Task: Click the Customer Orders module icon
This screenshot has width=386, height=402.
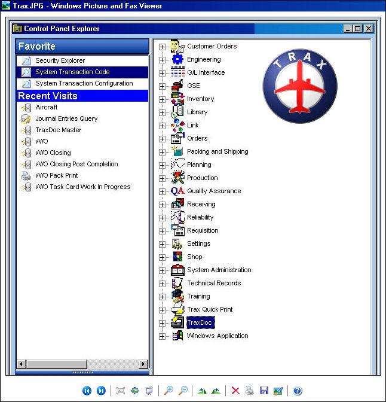Action: (177, 46)
